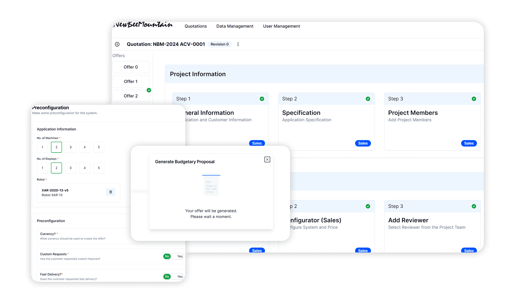
Task: Open the Data Management menu
Action: coord(235,26)
